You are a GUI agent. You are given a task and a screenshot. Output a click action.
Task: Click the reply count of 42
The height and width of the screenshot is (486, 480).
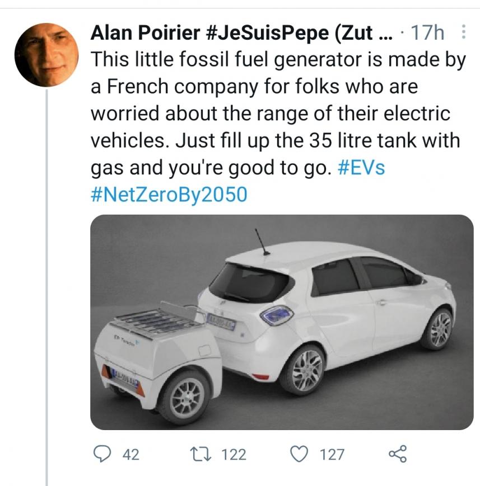130,455
